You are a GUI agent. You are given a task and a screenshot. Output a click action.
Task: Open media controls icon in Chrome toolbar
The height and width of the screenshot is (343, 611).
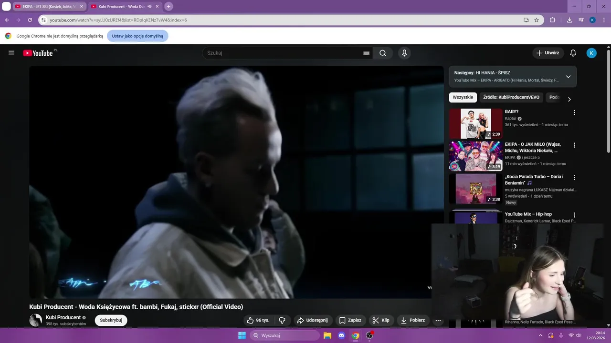[581, 20]
